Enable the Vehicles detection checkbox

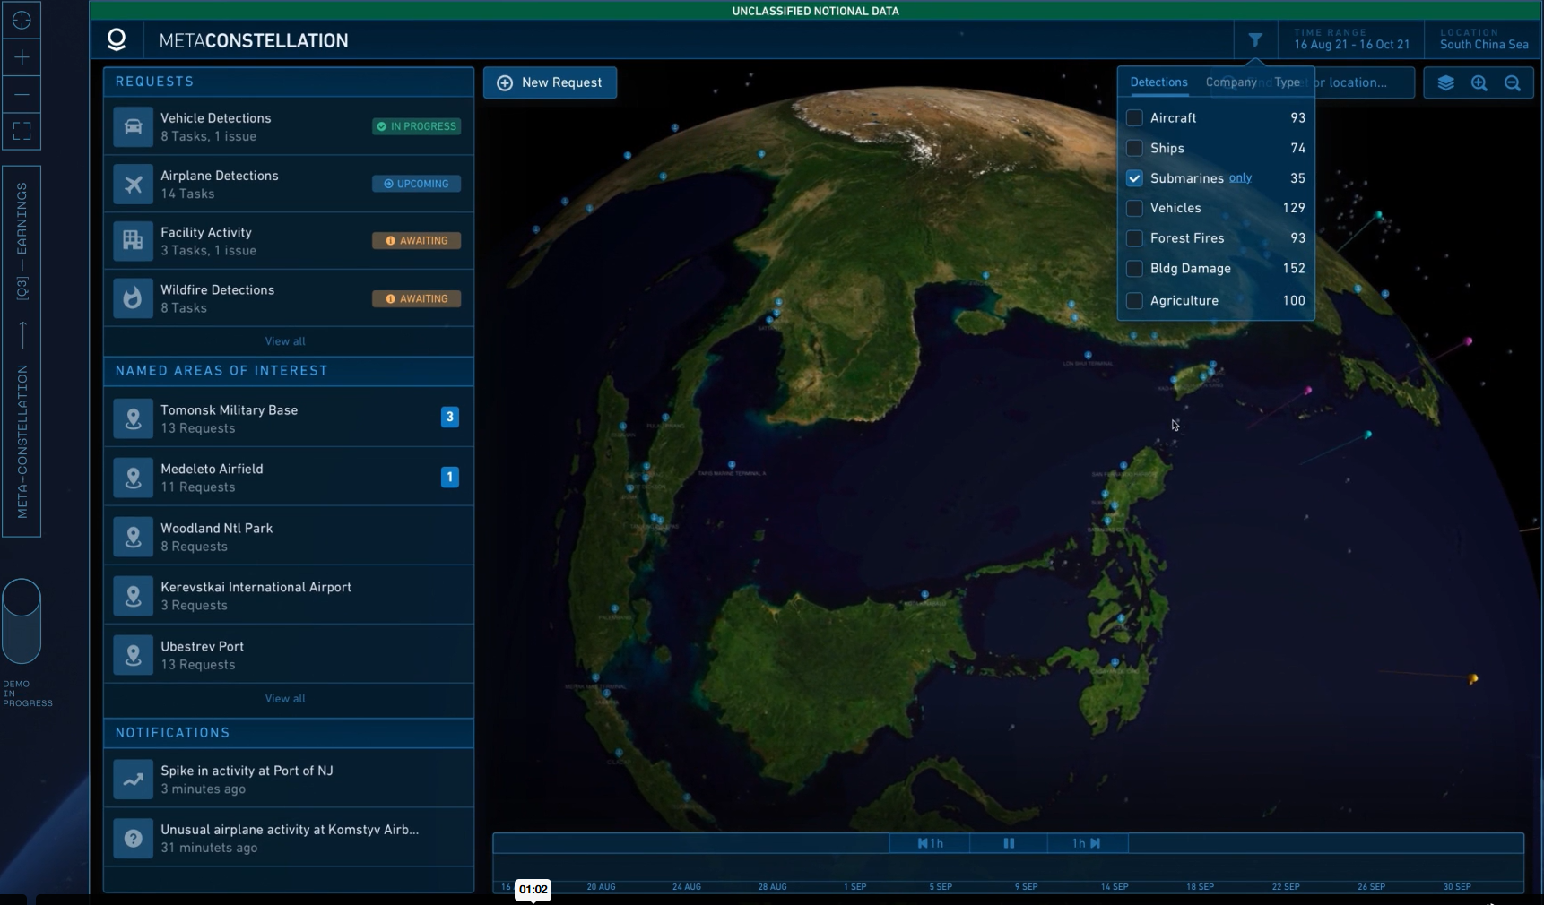click(x=1134, y=208)
